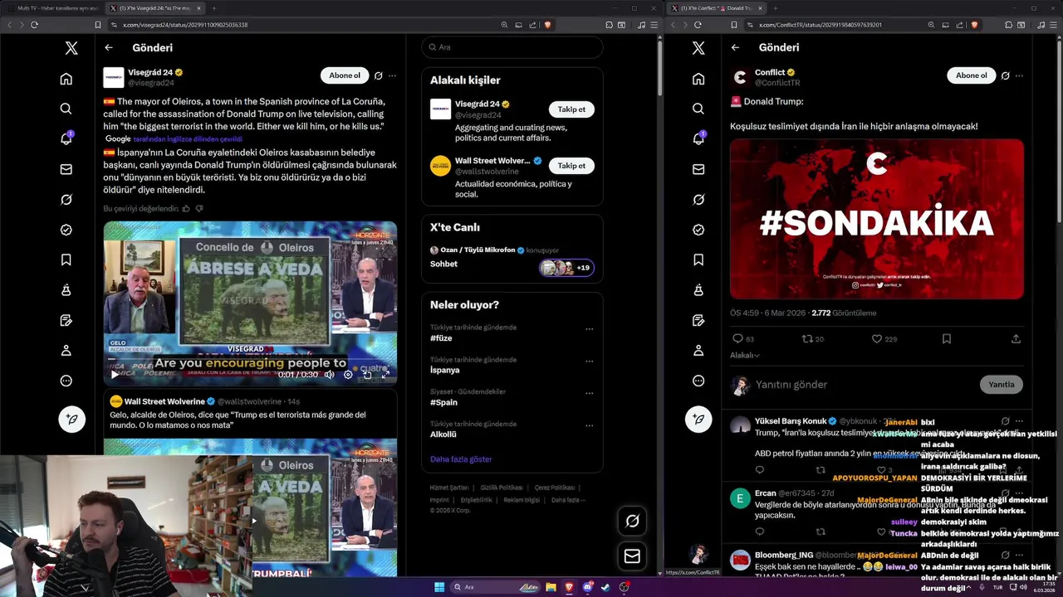Open the #SONDAKİKA image on Conflict post
Screen dimensions: 1063x597
pyautogui.click(x=877, y=219)
